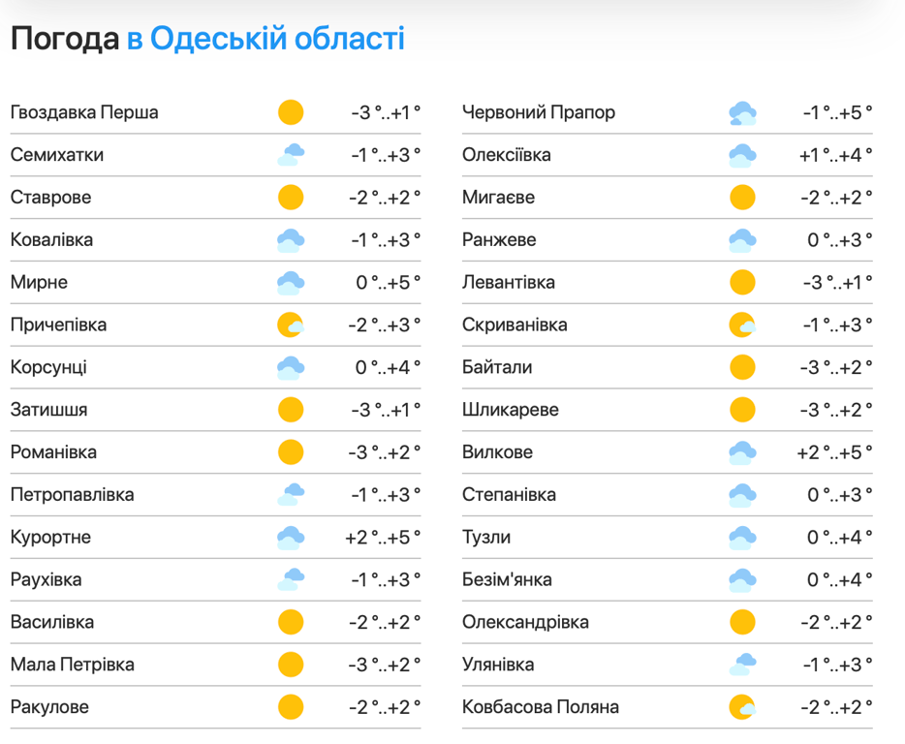905x744 pixels.
Task: Open the Мала Петрівка location
Action: coord(73,665)
